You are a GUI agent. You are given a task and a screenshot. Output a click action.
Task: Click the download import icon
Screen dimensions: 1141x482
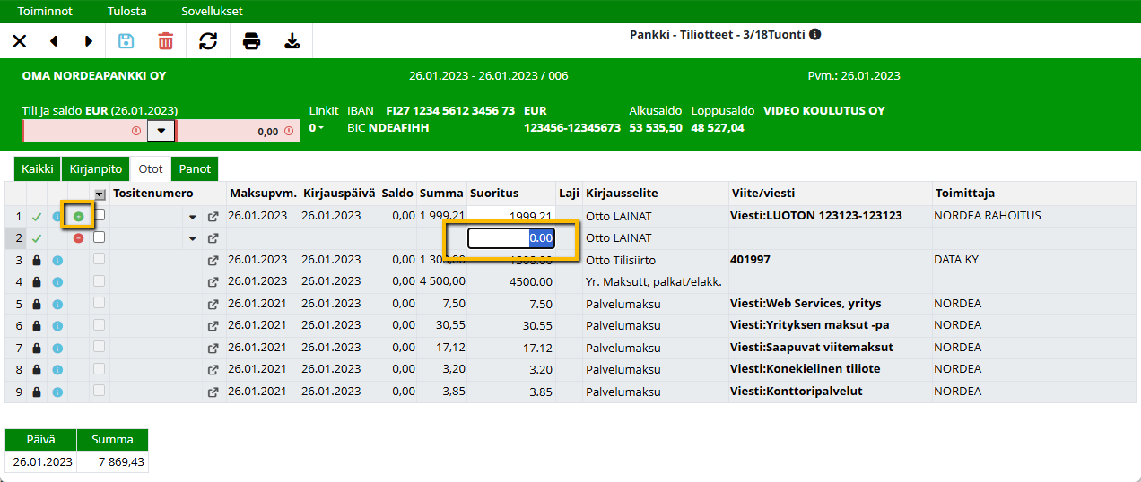292,41
